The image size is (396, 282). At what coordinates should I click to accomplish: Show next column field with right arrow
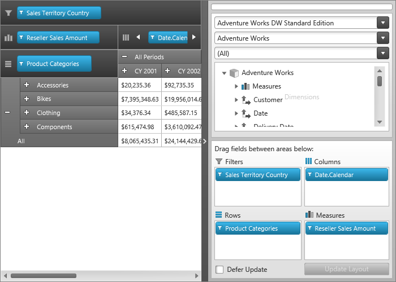pyautogui.click(x=194, y=37)
